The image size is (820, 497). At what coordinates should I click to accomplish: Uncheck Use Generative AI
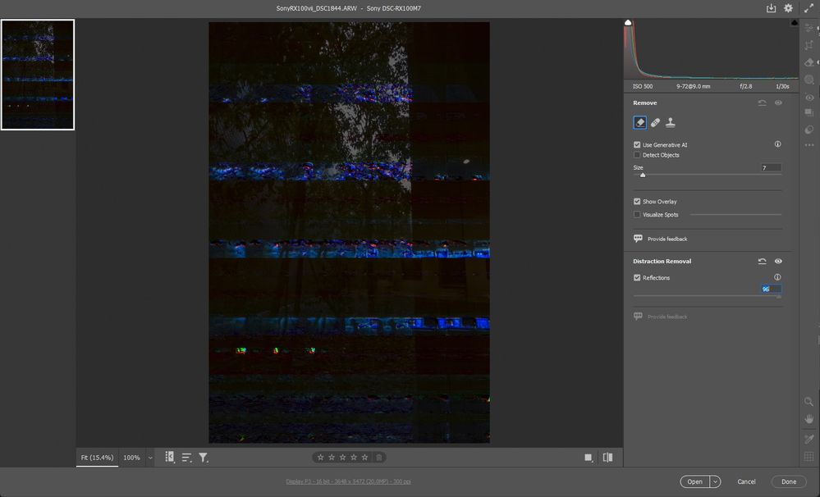click(x=637, y=145)
